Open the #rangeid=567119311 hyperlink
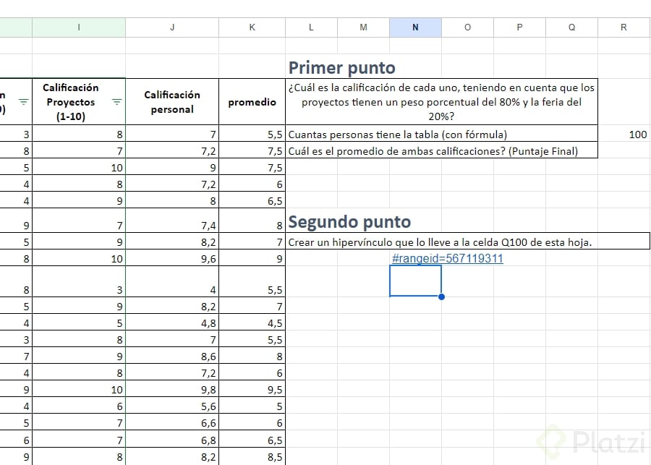The width and height of the screenshot is (651, 465). [447, 258]
